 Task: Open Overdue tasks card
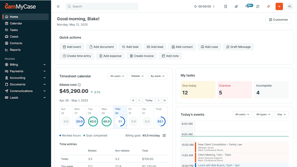pyautogui.click(x=234, y=89)
